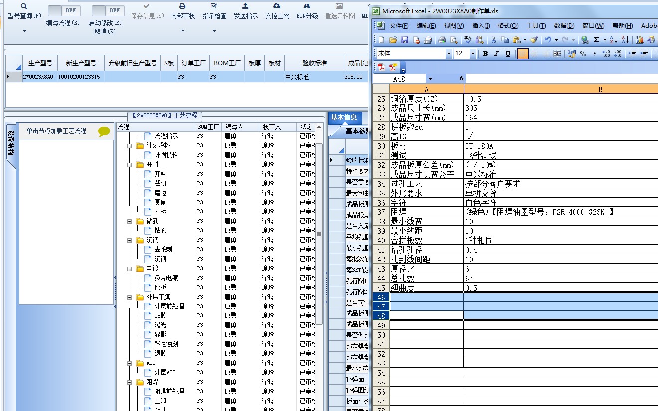The width and height of the screenshot is (658, 411).
Task: Click Excel Format Painter brush icon
Action: pyautogui.click(x=534, y=40)
